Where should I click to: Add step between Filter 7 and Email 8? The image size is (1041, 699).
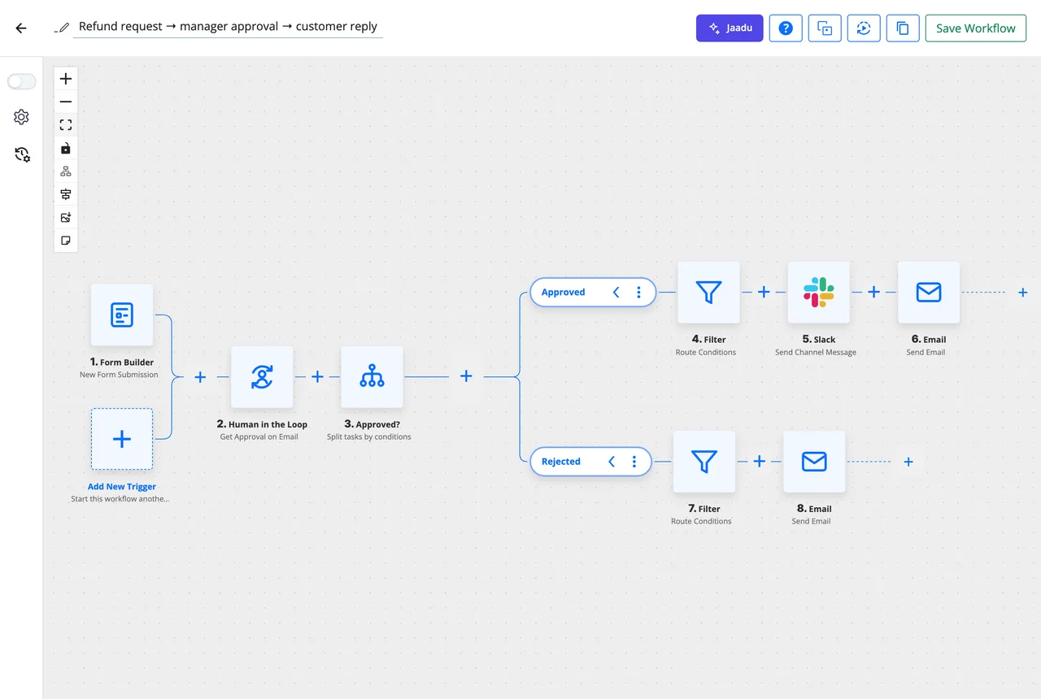[759, 461]
